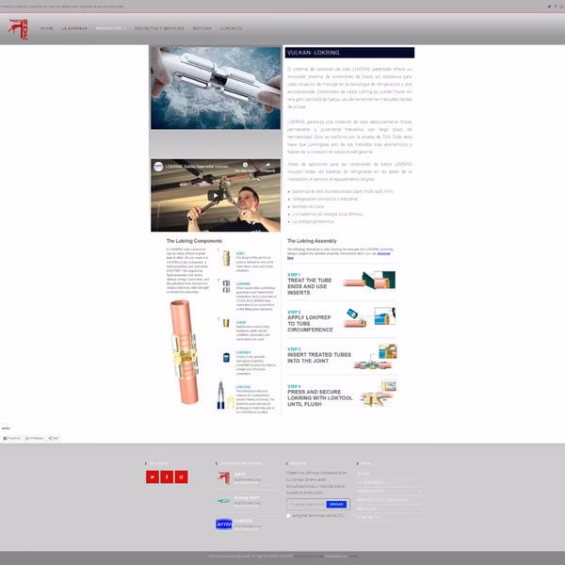Click the red Twitter button in footer
The image size is (565, 565).
[x=153, y=476]
